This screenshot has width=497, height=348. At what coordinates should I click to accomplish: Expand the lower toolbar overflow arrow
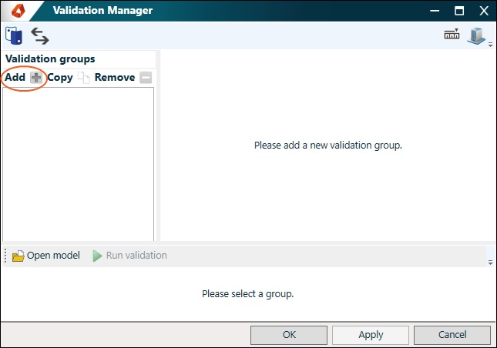click(490, 263)
